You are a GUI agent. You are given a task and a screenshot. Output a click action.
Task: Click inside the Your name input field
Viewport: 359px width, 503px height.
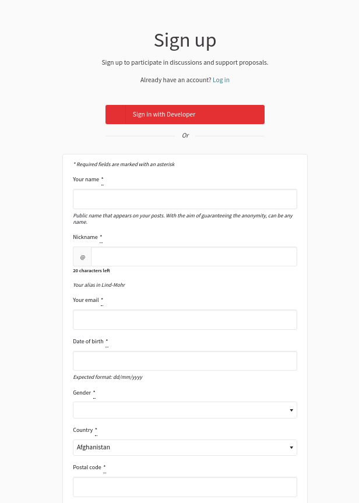(185, 199)
